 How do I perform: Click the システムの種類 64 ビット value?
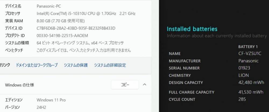click(x=80, y=43)
